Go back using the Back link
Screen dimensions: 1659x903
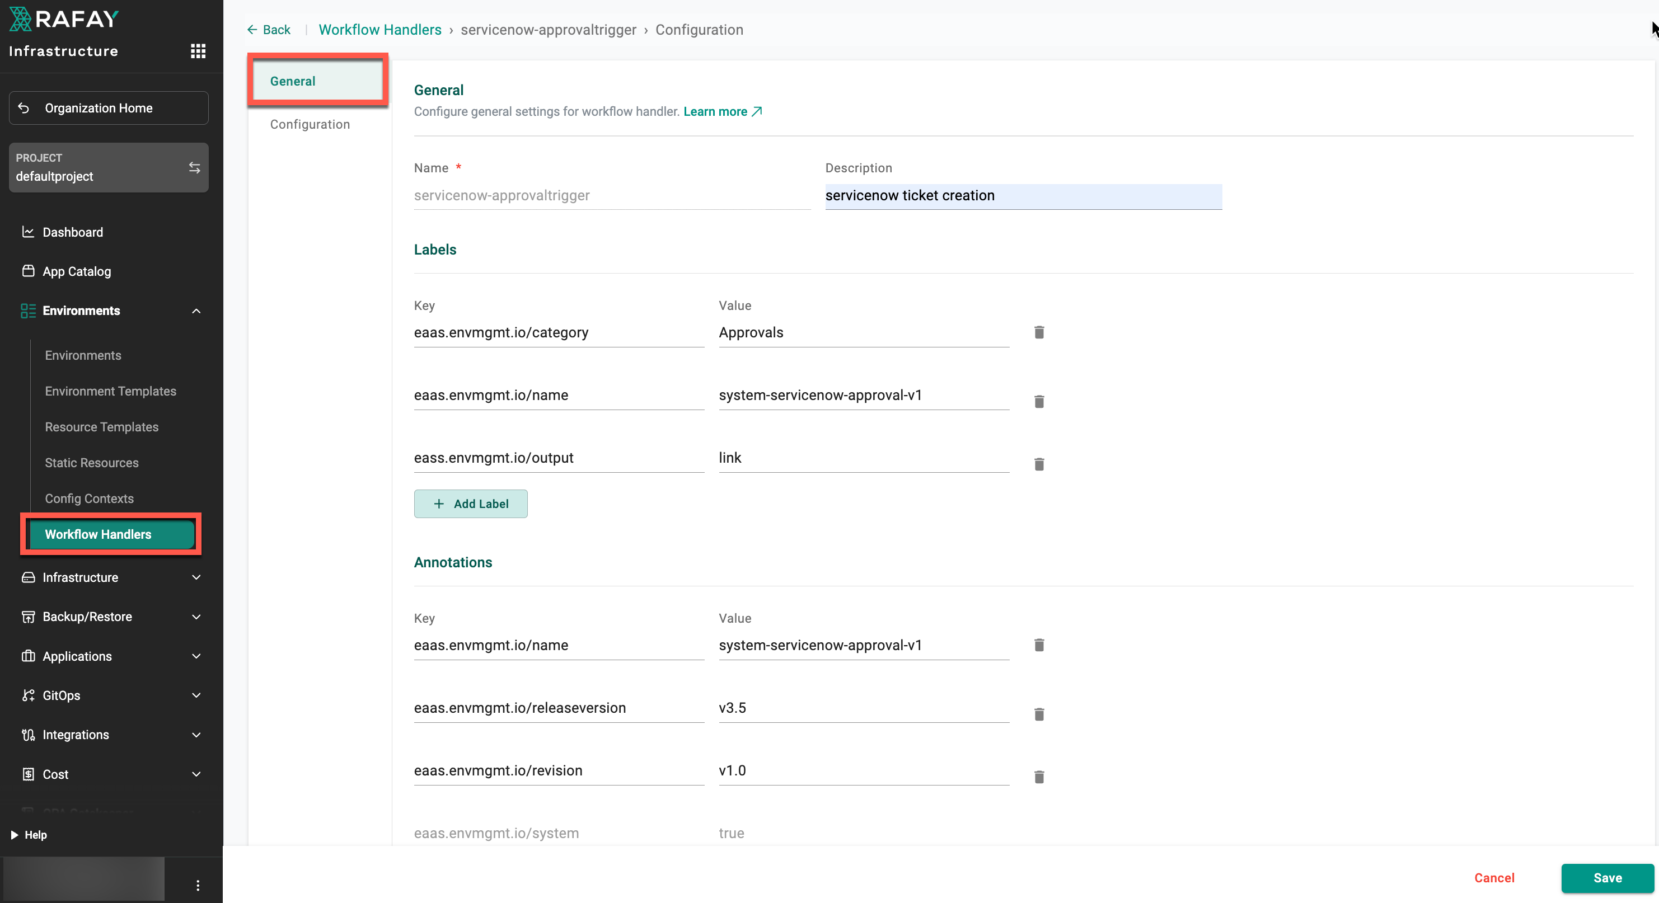[269, 30]
